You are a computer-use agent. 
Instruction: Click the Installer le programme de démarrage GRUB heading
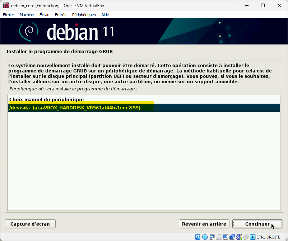click(60, 52)
